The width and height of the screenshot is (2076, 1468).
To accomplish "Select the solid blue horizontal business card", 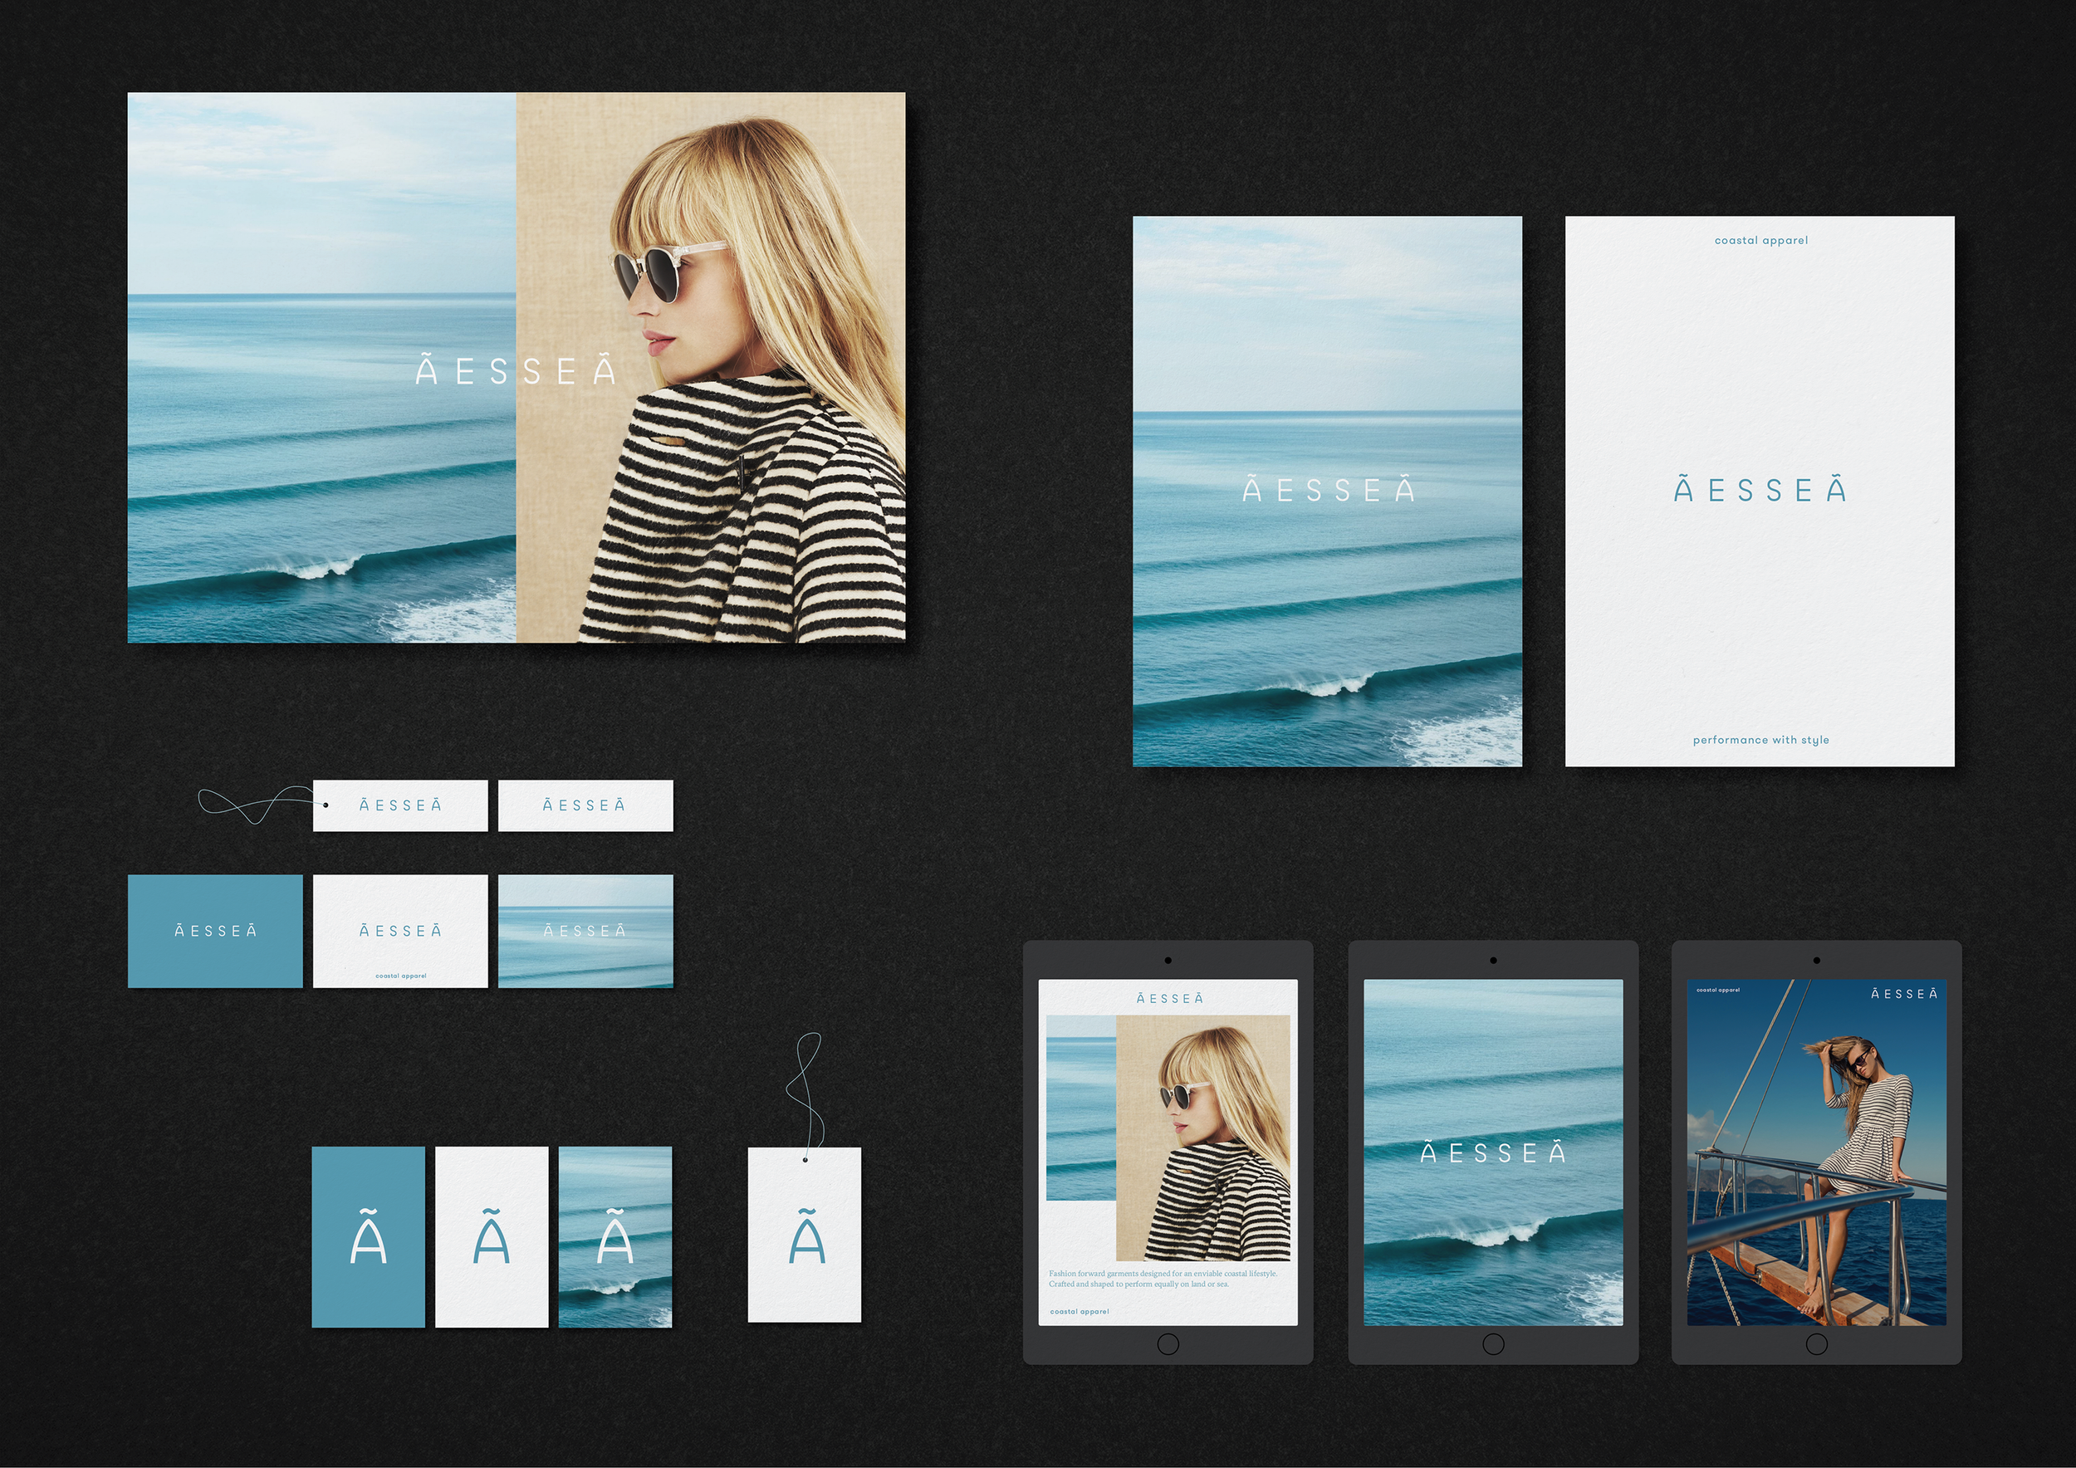I will coord(215,930).
